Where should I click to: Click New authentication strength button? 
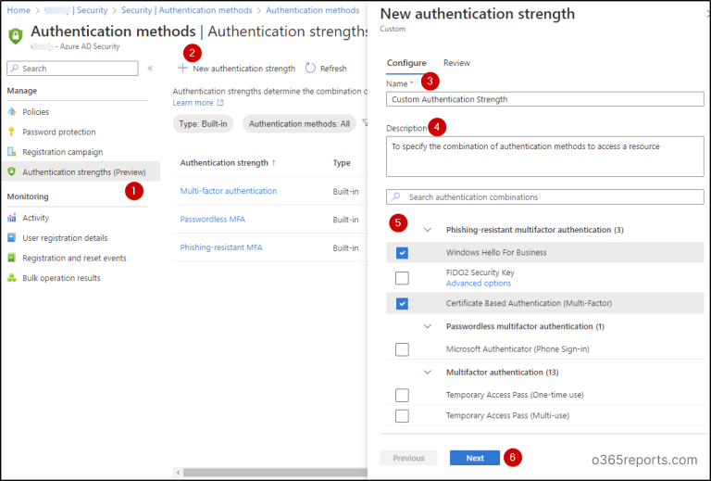236,69
